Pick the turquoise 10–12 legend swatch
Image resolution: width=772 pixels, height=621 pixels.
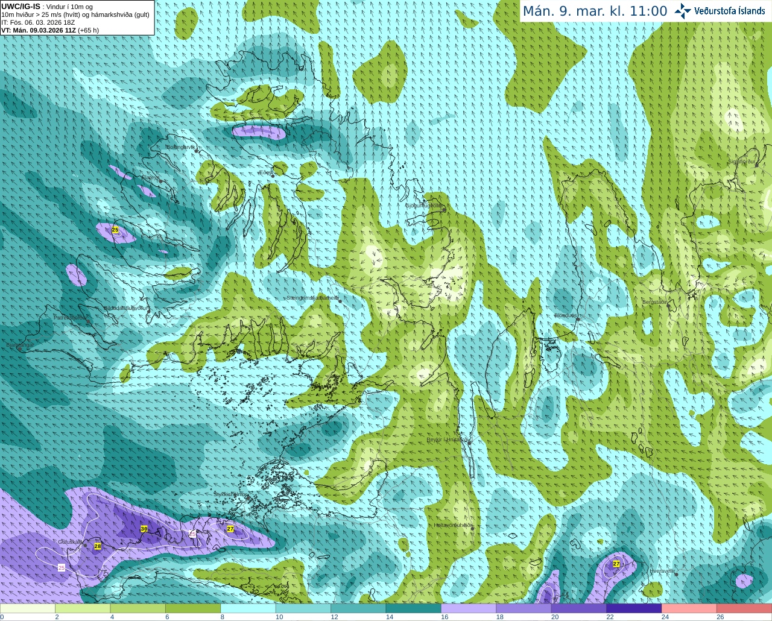point(303,608)
